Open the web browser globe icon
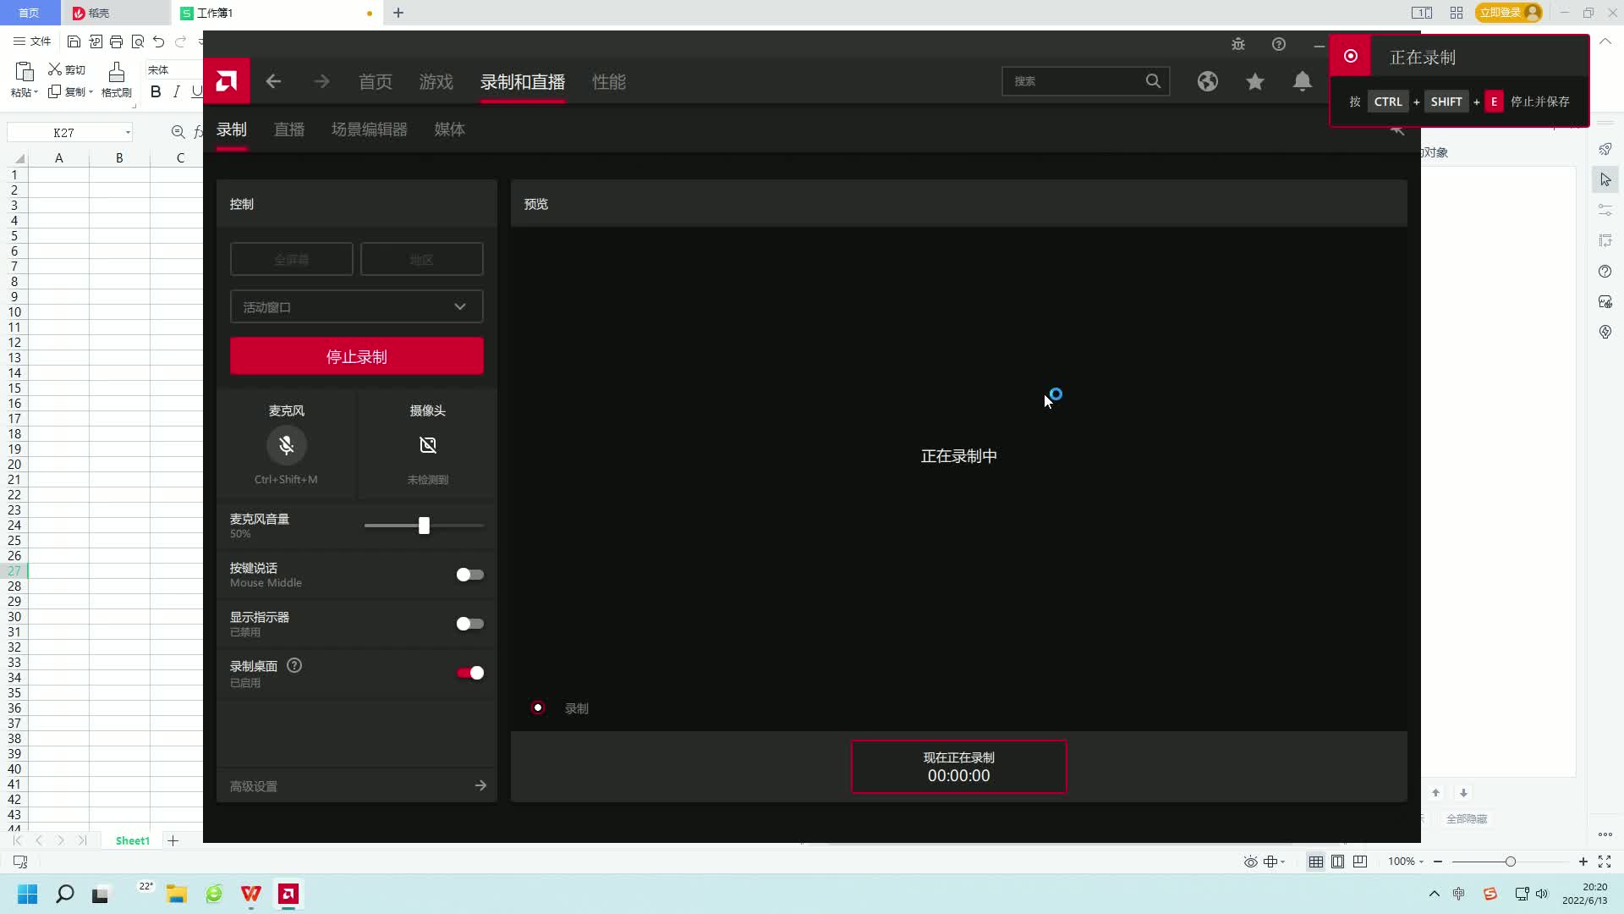Screen dimensions: 1624x914 pyautogui.click(x=1208, y=81)
